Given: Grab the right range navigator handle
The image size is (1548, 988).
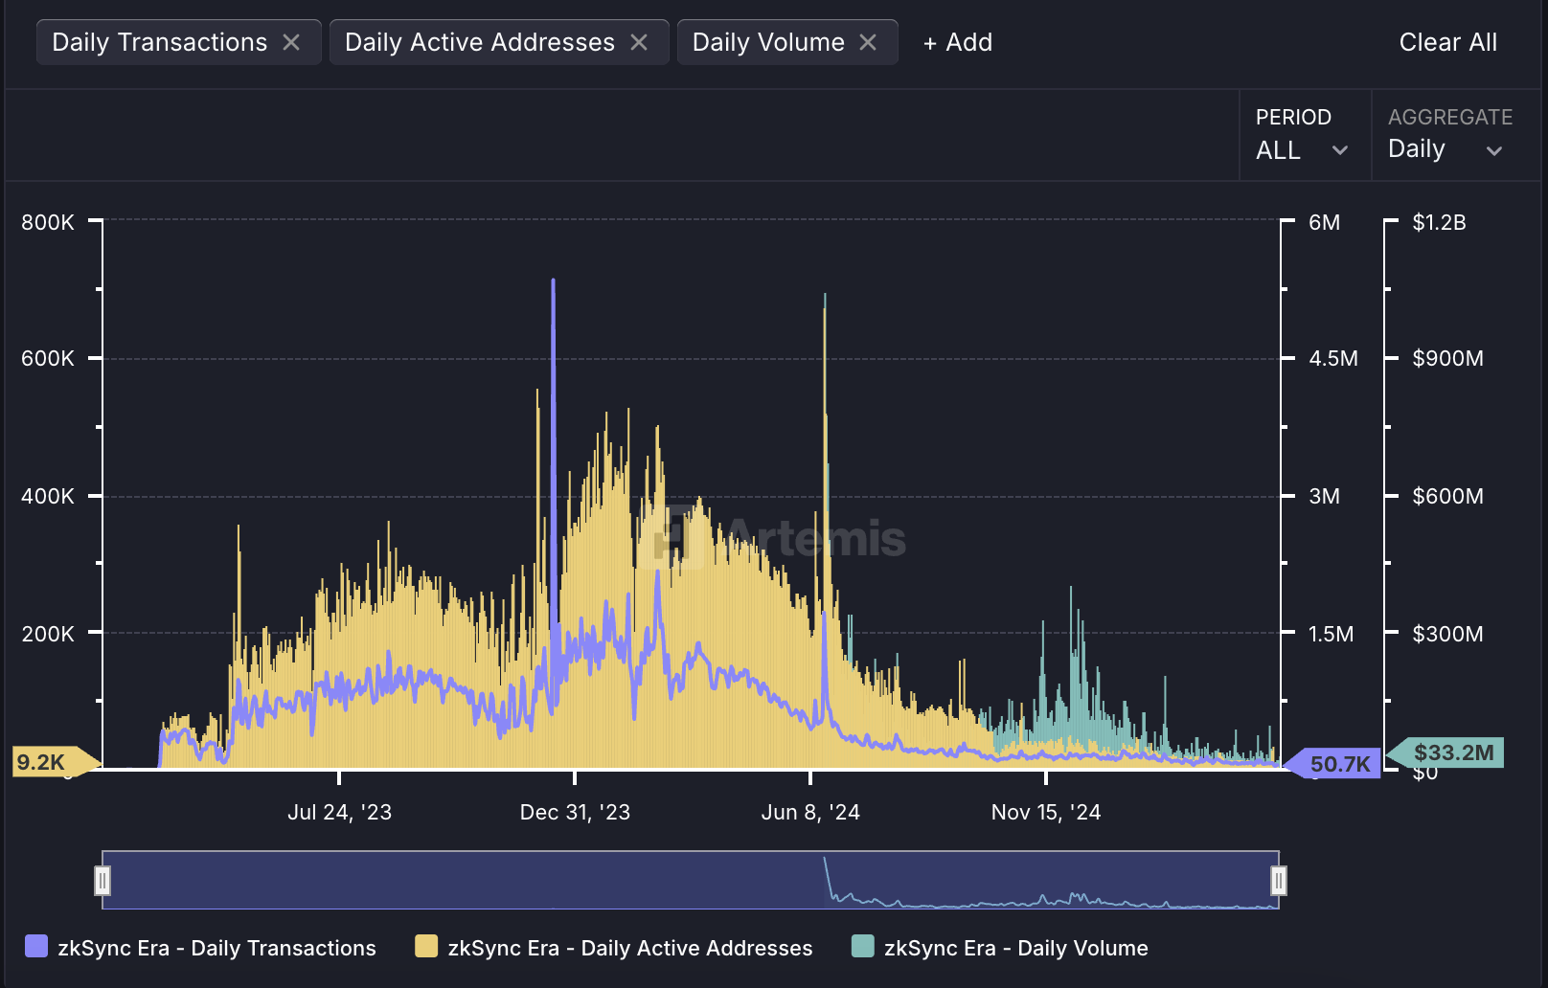Looking at the screenshot, I should click(1278, 880).
